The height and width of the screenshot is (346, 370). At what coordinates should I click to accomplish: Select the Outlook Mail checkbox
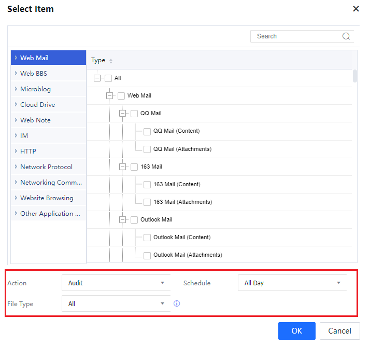pyautogui.click(x=134, y=220)
